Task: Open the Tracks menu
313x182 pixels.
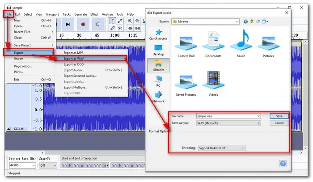Action: coord(67,14)
